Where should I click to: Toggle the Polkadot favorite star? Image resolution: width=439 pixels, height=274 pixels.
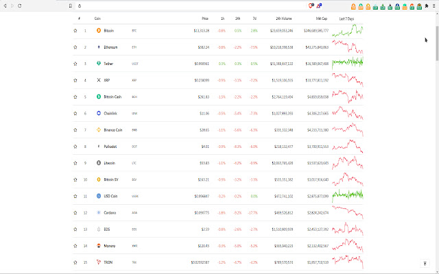click(75, 146)
